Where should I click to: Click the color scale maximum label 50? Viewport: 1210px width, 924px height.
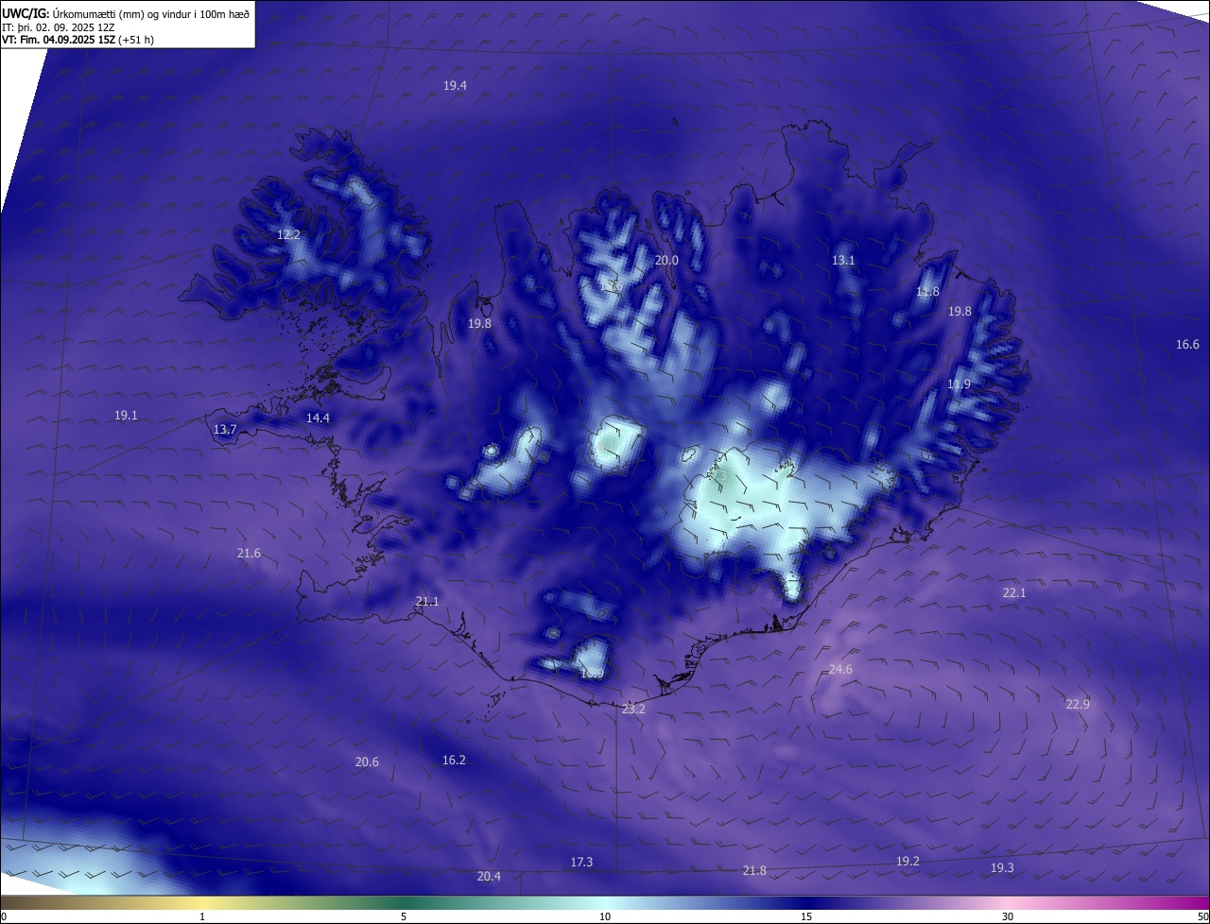1202,916
